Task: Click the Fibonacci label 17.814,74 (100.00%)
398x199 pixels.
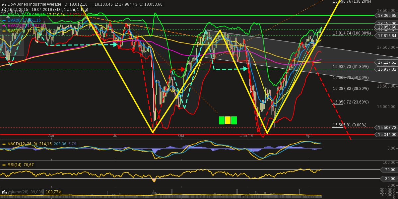Action: (352, 33)
